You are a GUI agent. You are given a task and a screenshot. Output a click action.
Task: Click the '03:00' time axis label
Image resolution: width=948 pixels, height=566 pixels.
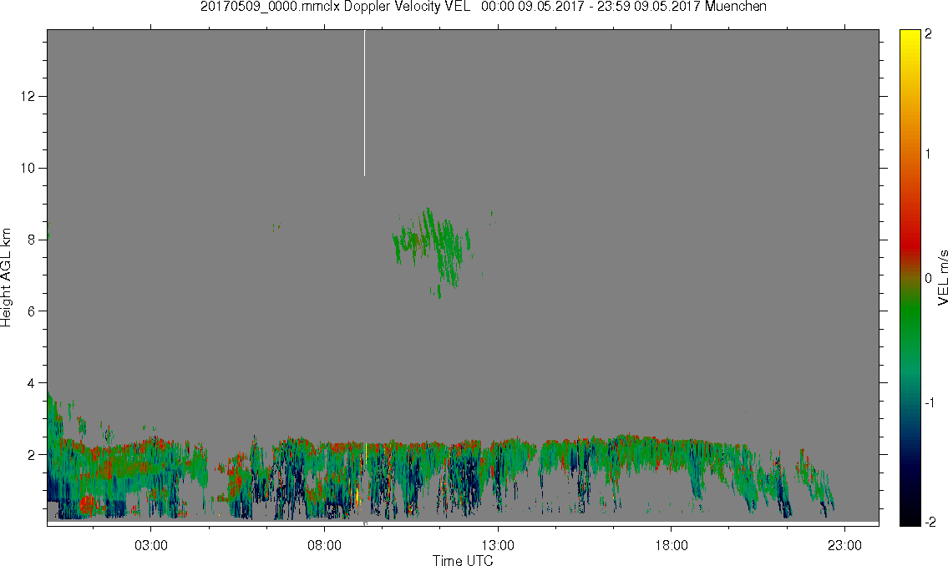pyautogui.click(x=150, y=546)
